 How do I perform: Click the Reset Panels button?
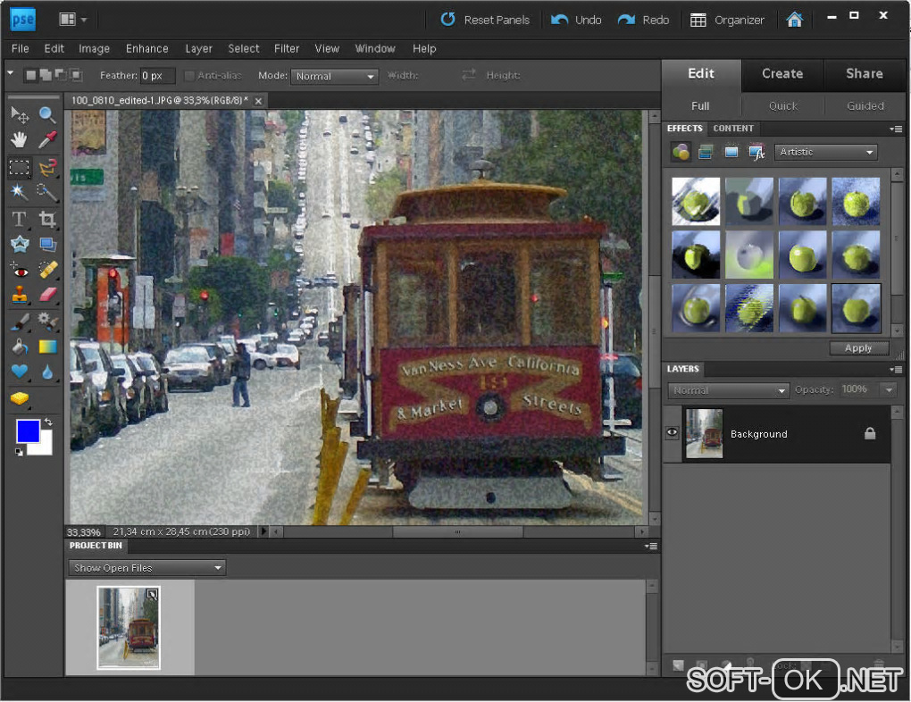pos(485,20)
